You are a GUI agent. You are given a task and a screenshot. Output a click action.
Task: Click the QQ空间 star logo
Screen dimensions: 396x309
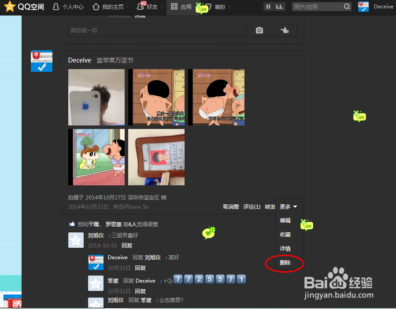pyautogui.click(x=10, y=6)
